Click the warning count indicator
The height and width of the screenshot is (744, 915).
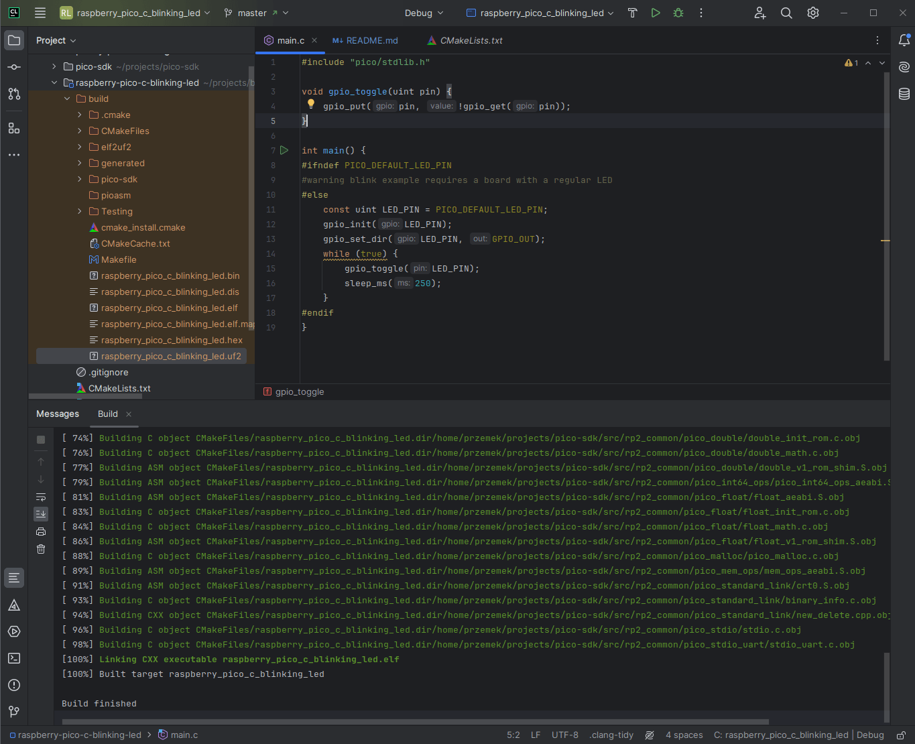coord(851,62)
